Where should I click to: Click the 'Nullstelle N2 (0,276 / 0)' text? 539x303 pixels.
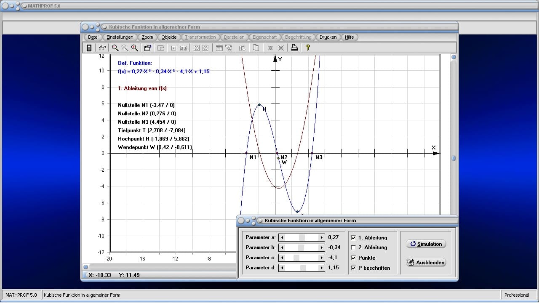(x=147, y=114)
